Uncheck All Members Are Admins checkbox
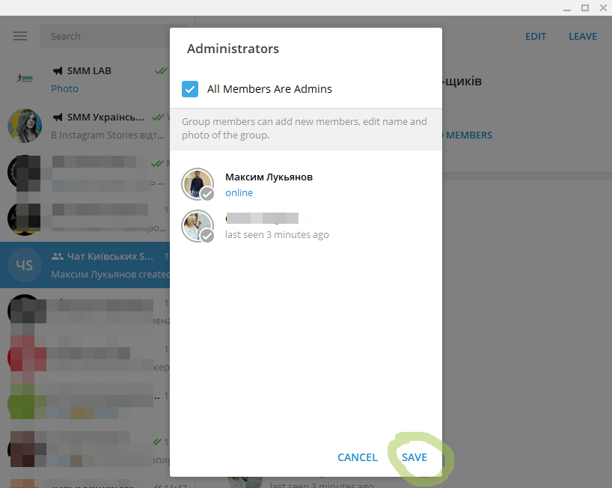The height and width of the screenshot is (488, 612). click(190, 89)
